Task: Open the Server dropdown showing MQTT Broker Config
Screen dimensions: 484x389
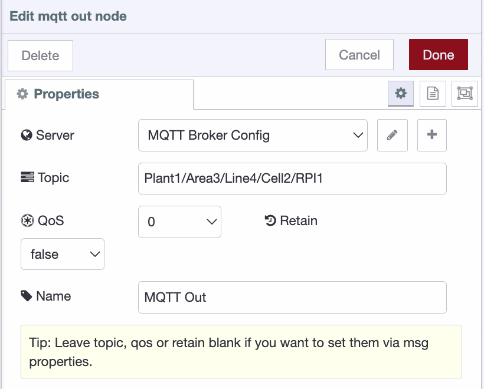Action: 253,135
